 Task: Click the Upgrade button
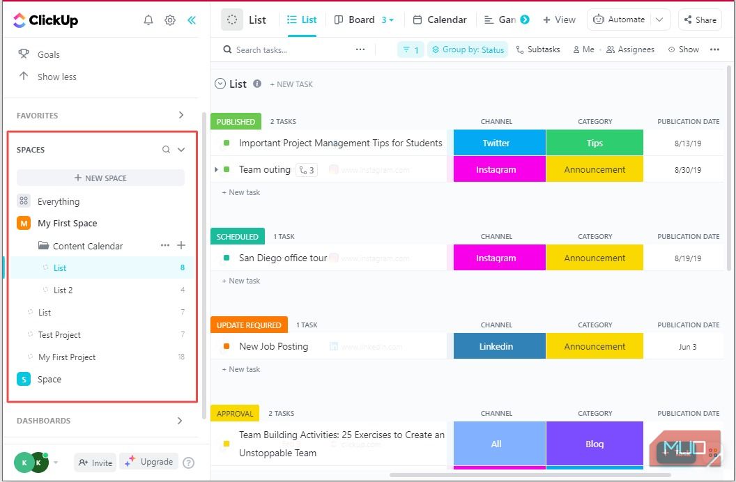pyautogui.click(x=148, y=462)
